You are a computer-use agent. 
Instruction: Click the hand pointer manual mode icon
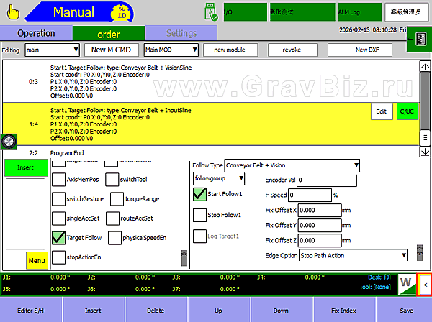[x=13, y=12]
